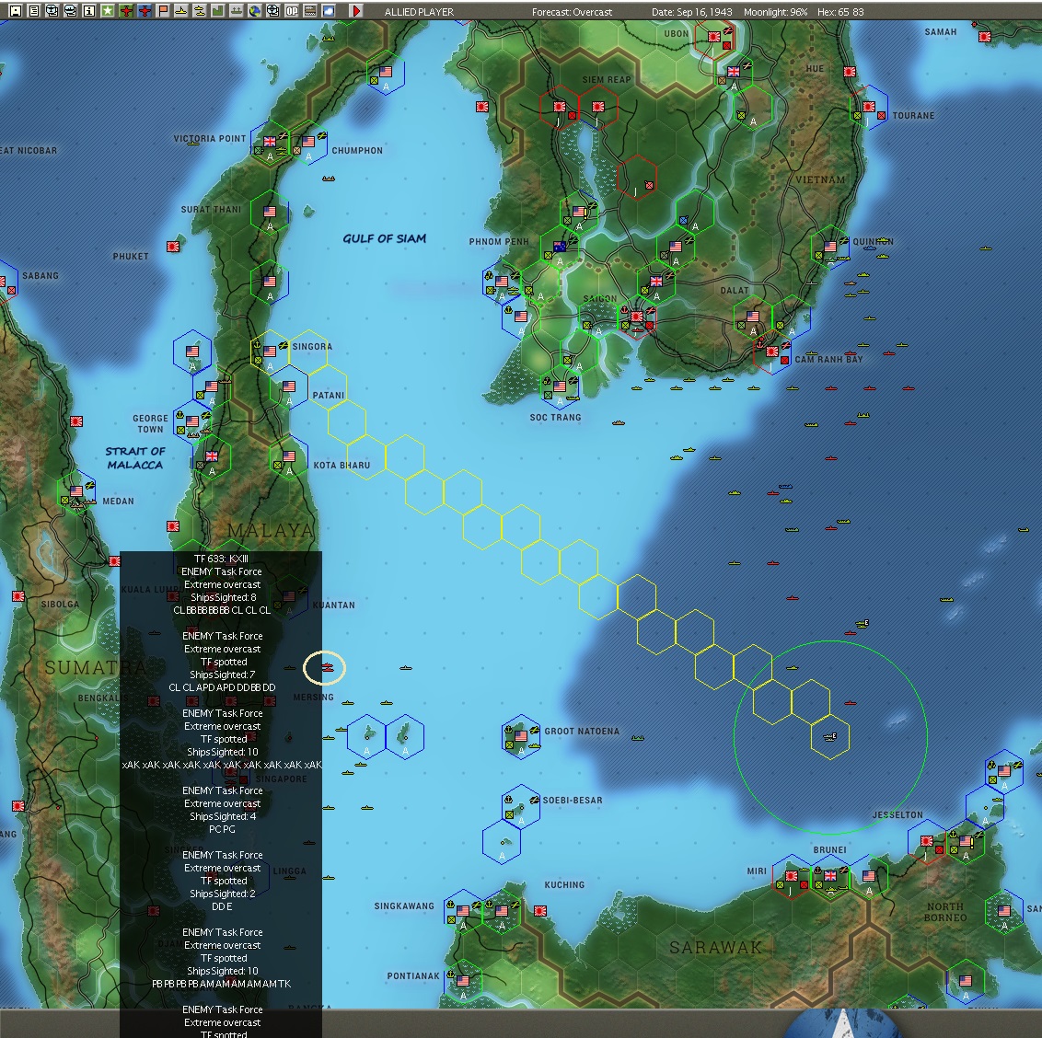Click the Singora base US flag
The height and width of the screenshot is (1038, 1042).
[x=269, y=352]
